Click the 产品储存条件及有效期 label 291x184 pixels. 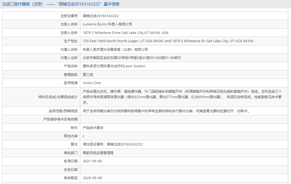(x=60, y=120)
